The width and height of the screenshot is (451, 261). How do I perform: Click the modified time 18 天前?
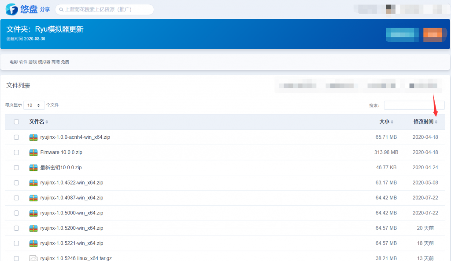pos(425,244)
